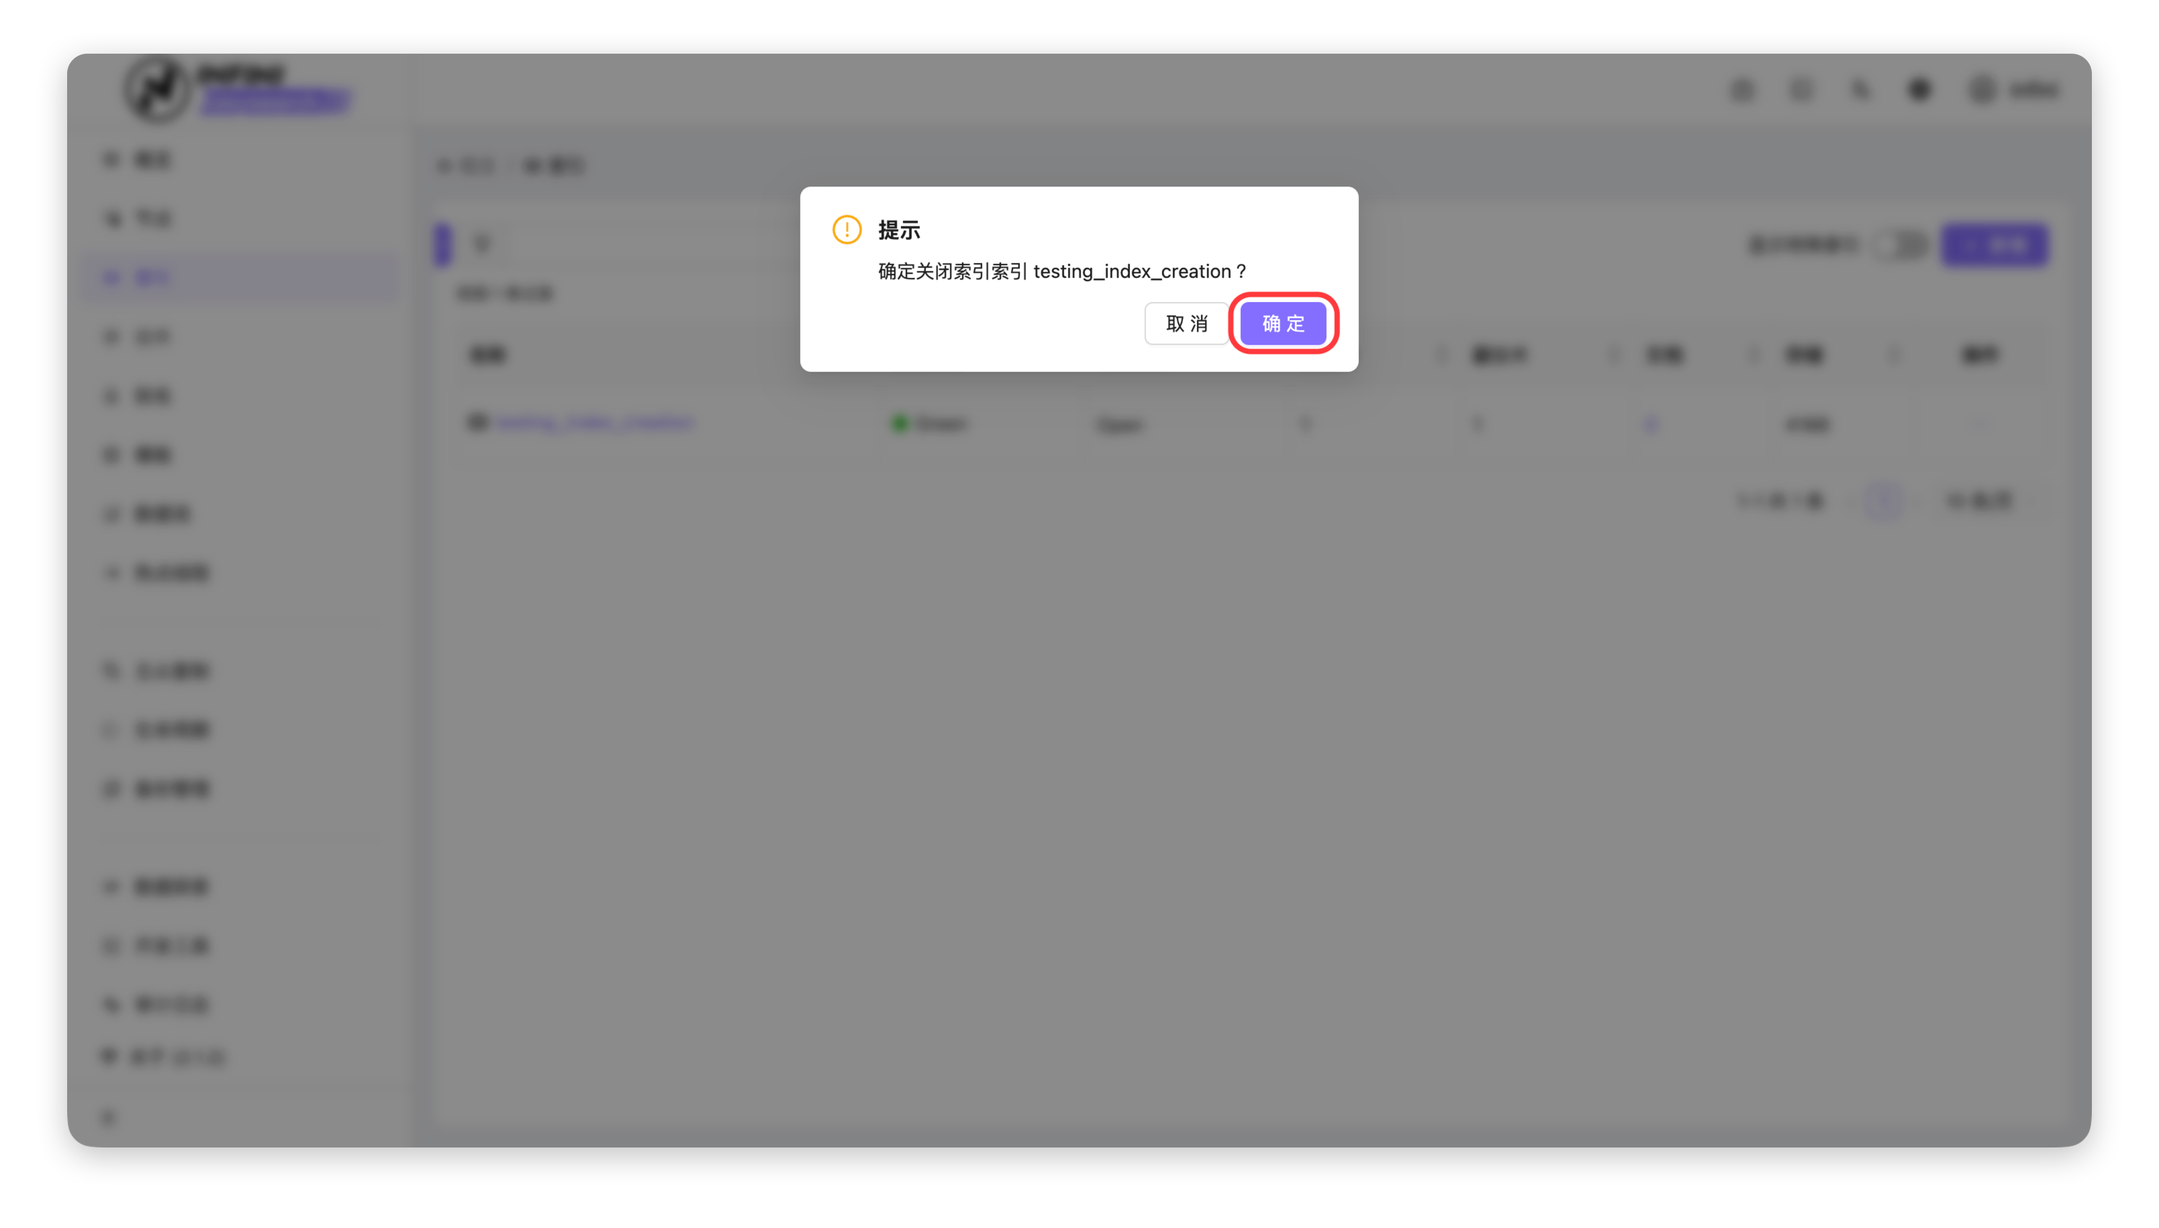Cancel the dialog with 取消 button

1186,323
